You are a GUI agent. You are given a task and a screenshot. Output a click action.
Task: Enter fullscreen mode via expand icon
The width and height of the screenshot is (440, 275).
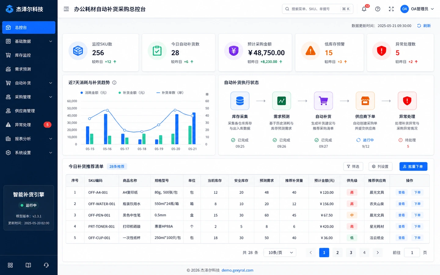click(391, 9)
